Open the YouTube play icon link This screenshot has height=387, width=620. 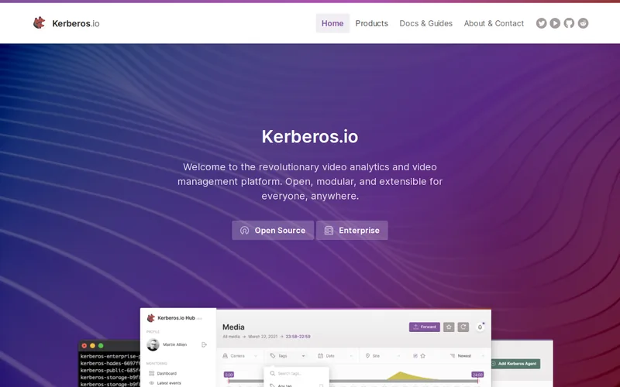click(x=555, y=23)
